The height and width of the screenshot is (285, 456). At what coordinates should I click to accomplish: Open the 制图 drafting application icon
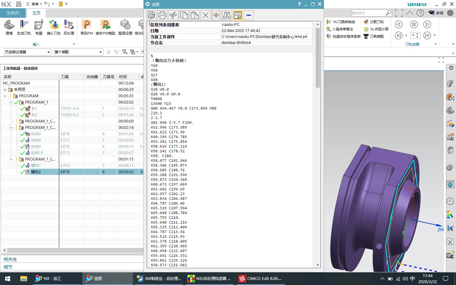[39, 27]
